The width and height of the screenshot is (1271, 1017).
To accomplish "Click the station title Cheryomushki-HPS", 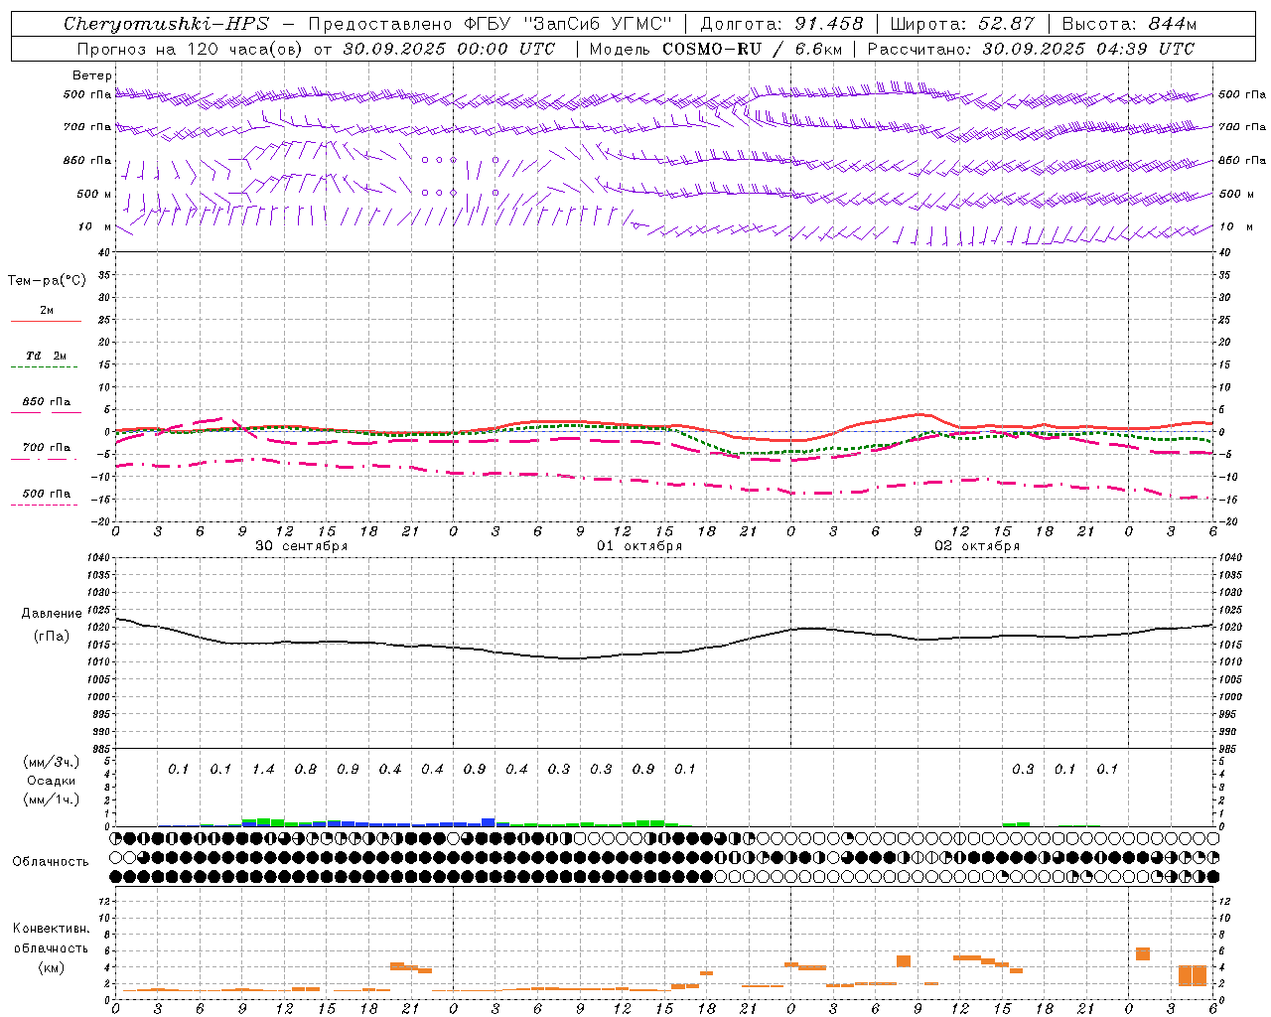I will click(x=166, y=24).
